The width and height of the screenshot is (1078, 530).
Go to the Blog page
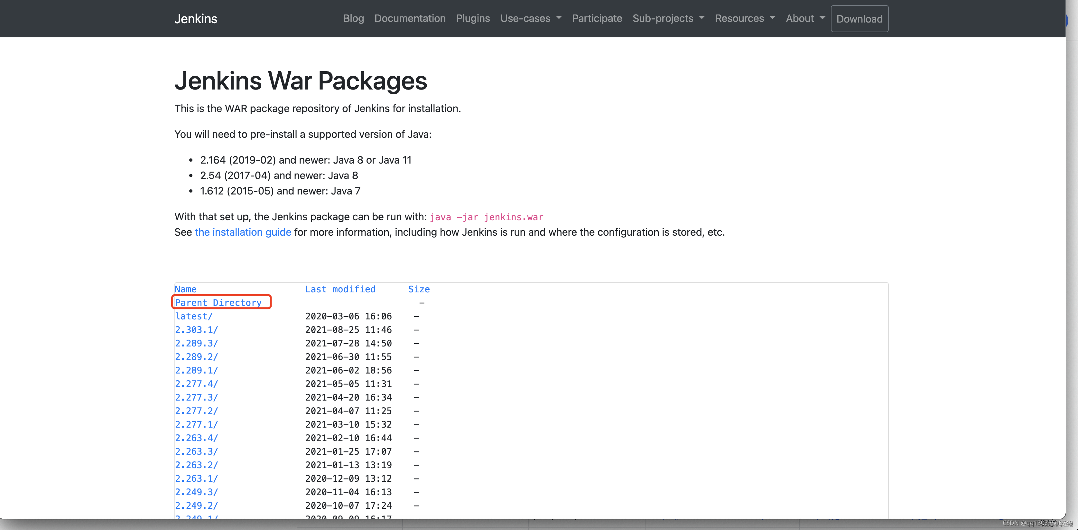click(353, 18)
